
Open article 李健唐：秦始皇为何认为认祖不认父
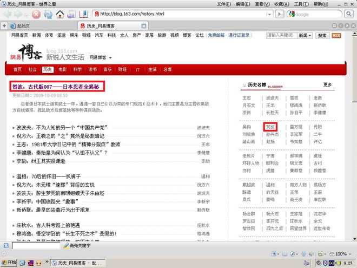(62, 153)
